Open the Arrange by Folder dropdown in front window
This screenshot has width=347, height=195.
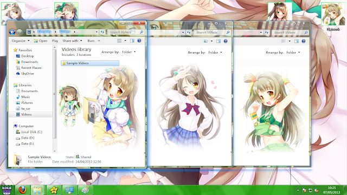(x=129, y=52)
